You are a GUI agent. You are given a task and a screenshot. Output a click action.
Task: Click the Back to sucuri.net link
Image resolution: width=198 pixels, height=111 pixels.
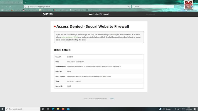point(151,14)
